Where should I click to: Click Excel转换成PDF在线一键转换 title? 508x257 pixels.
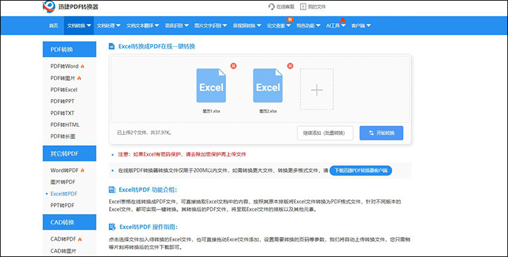point(157,46)
